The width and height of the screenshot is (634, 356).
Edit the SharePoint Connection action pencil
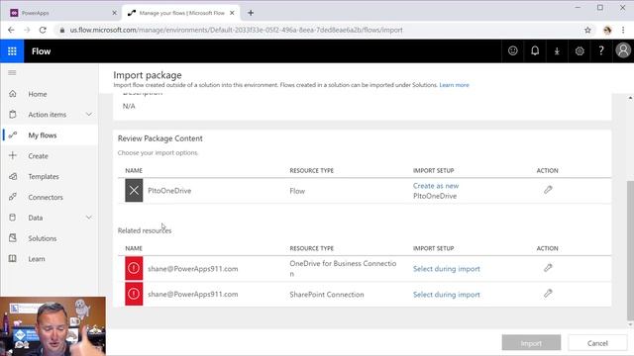548,294
